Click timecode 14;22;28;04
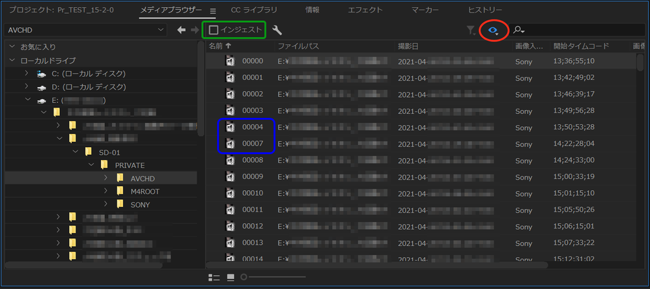The image size is (650, 289). click(574, 144)
